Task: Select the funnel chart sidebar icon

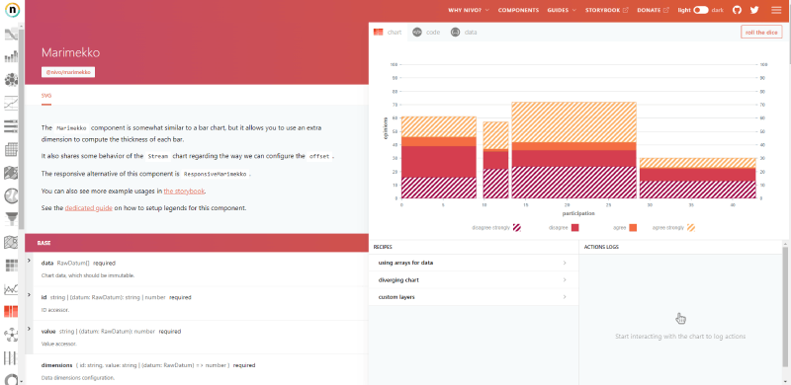Action: [11, 219]
